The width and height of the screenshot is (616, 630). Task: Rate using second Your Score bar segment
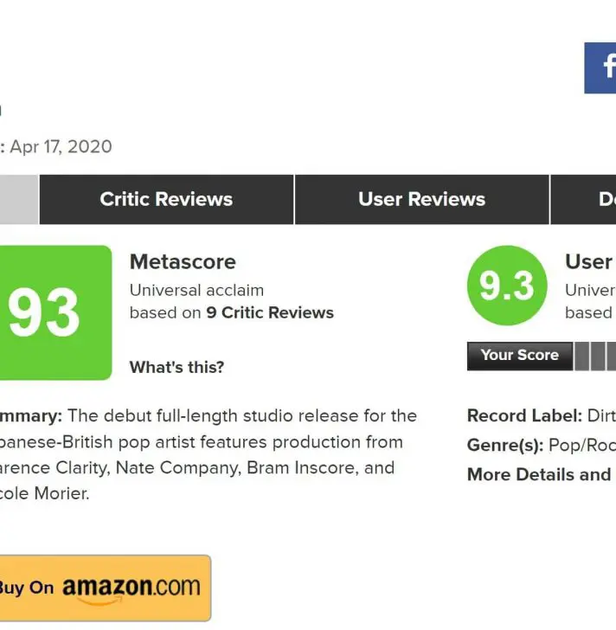pyautogui.click(x=597, y=356)
